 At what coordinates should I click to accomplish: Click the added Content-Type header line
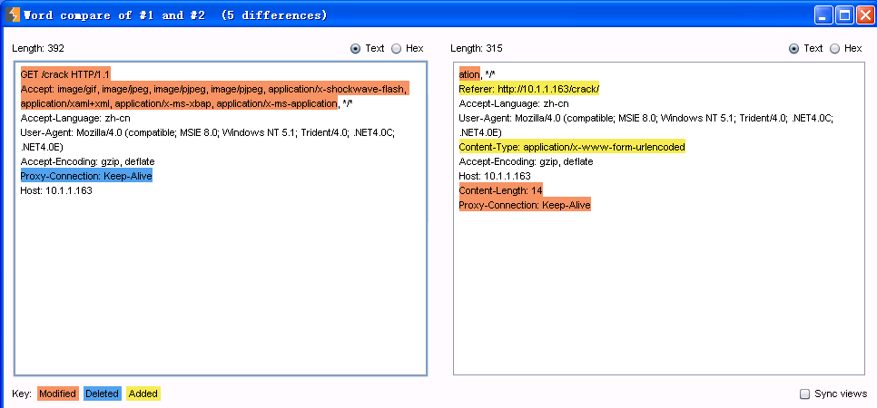tap(572, 147)
